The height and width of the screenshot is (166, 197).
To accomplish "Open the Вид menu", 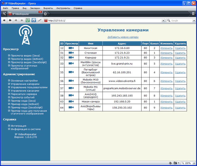I will click(25, 8).
